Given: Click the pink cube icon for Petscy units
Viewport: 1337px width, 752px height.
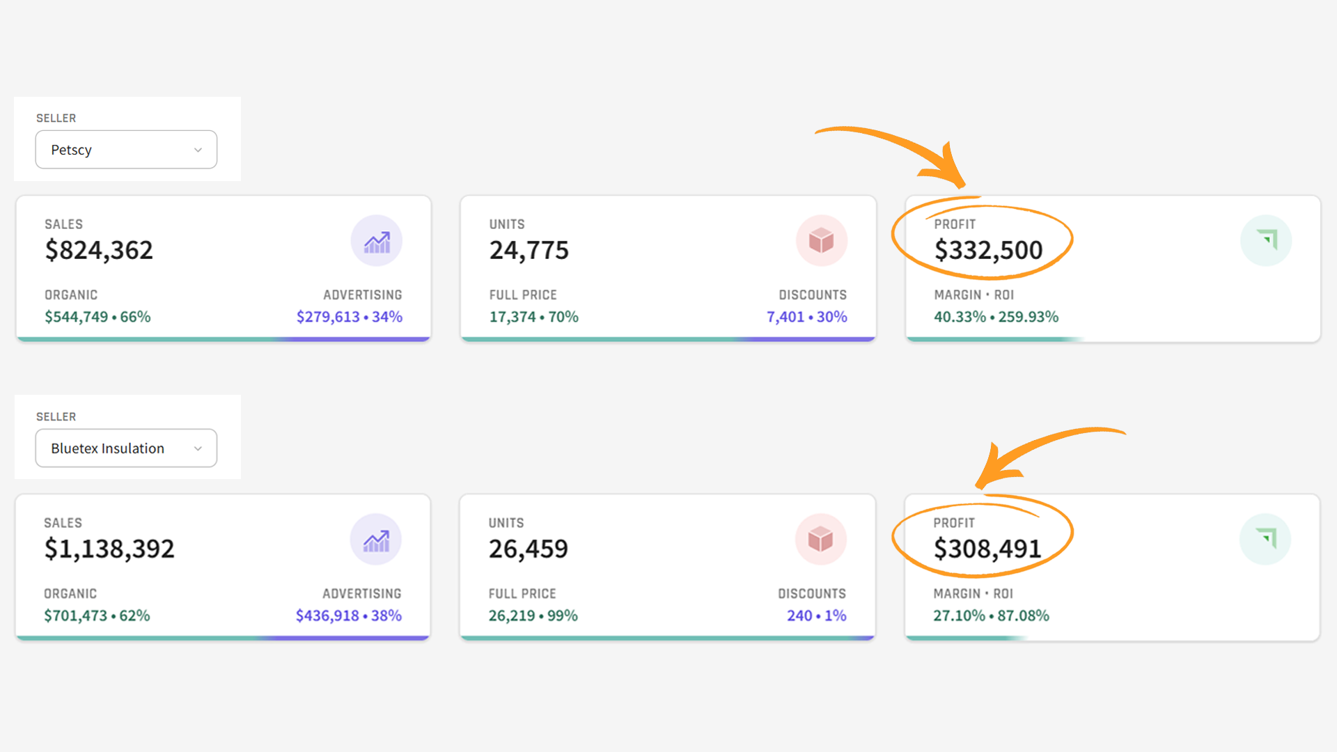Looking at the screenshot, I should (822, 240).
